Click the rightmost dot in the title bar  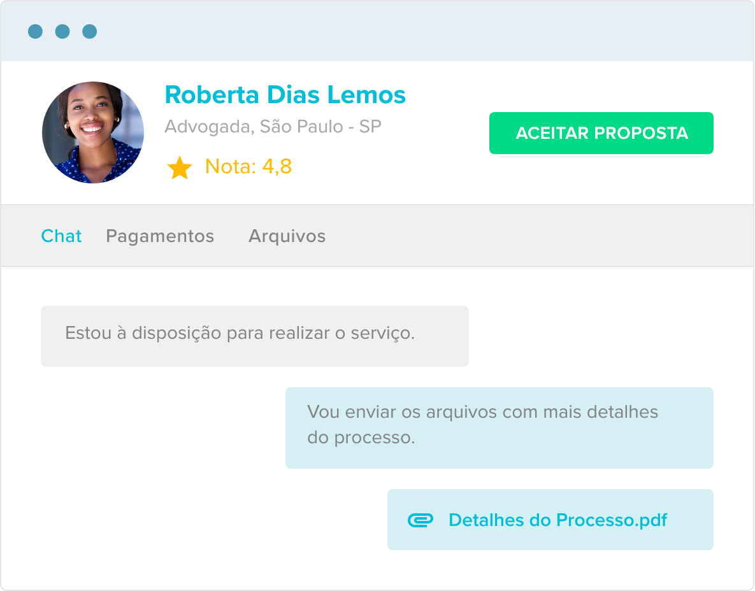coord(90,31)
